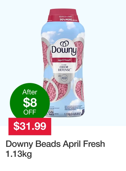Click the word OFF in the green badge
Screen dimensions: 126x171
pyautogui.click(x=30, y=112)
